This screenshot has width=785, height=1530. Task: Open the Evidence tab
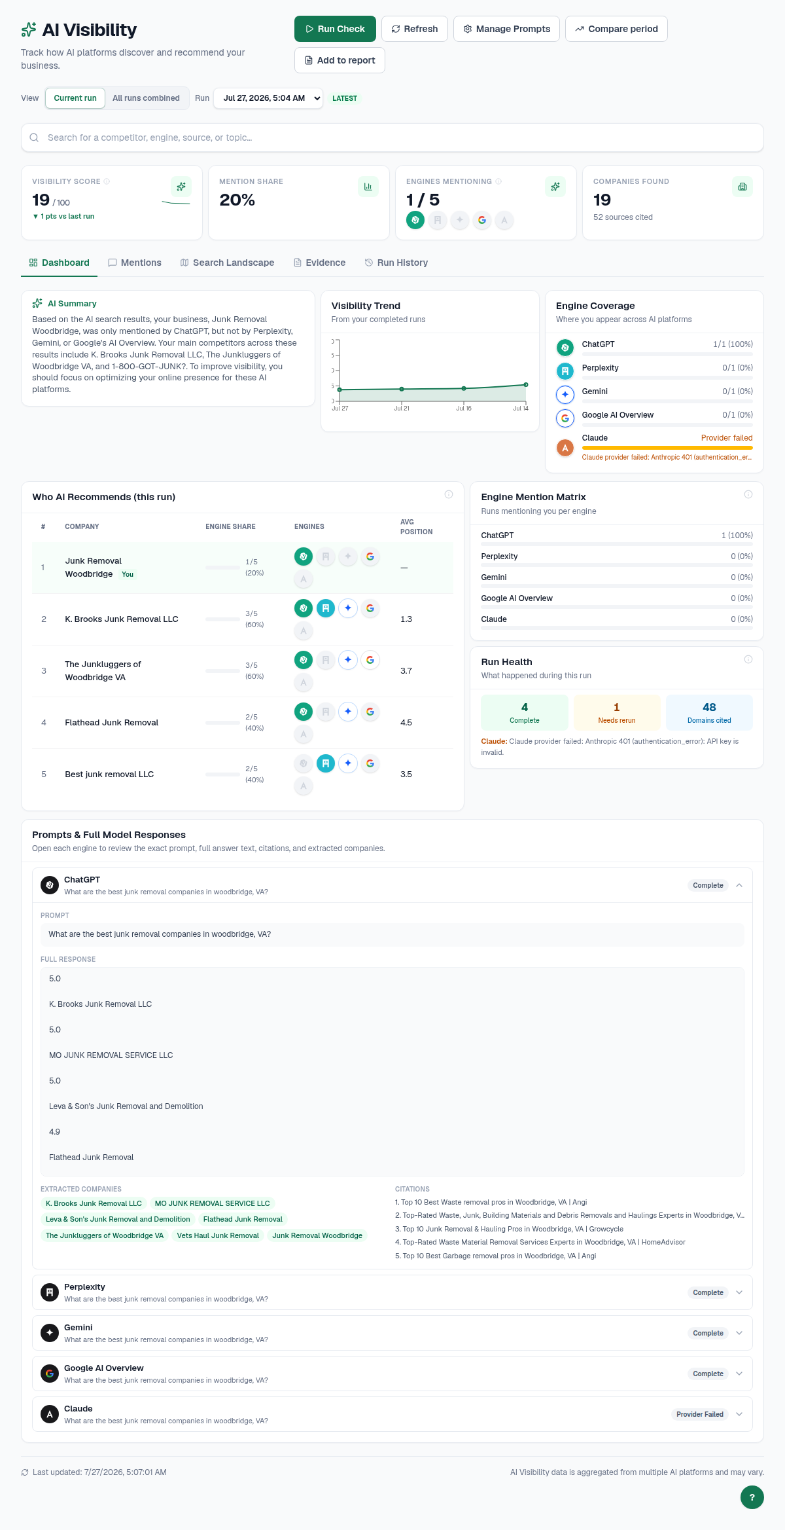click(x=319, y=263)
